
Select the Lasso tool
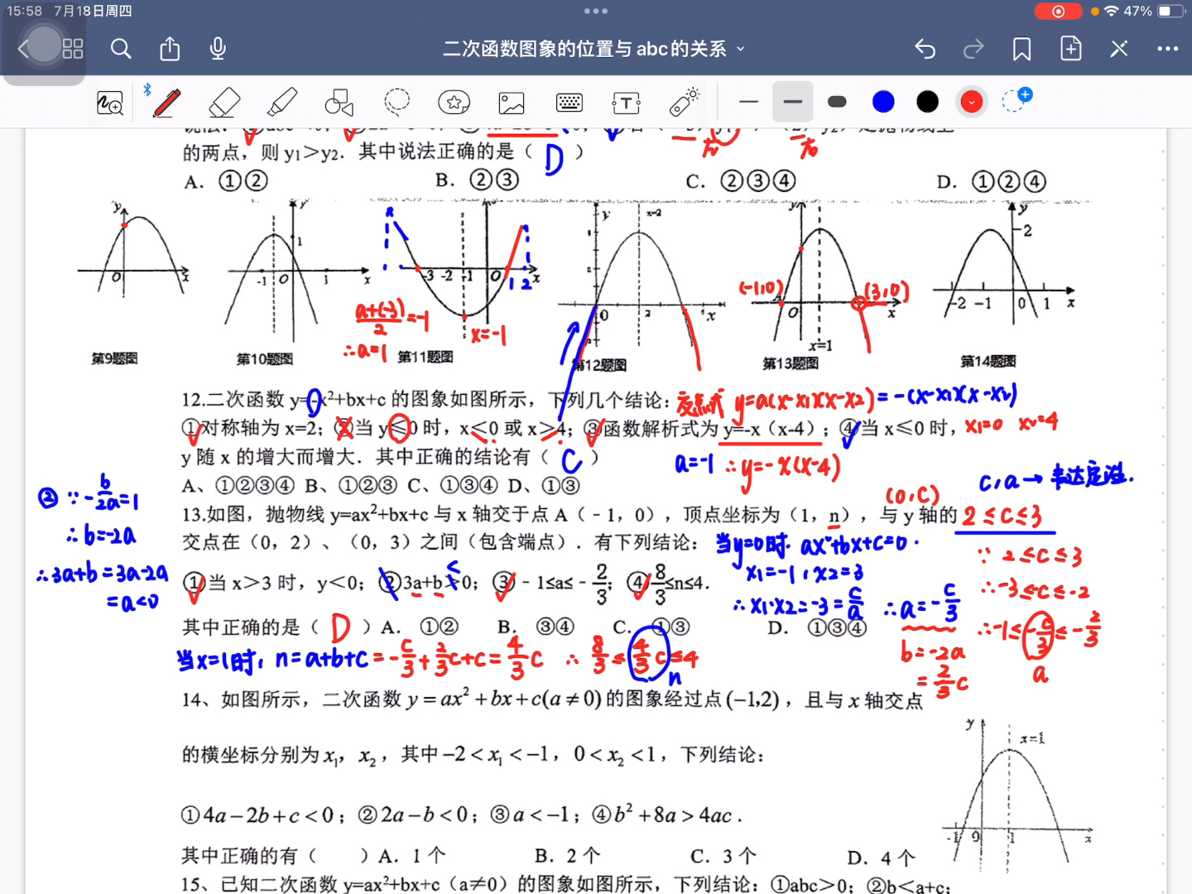pyautogui.click(x=397, y=103)
